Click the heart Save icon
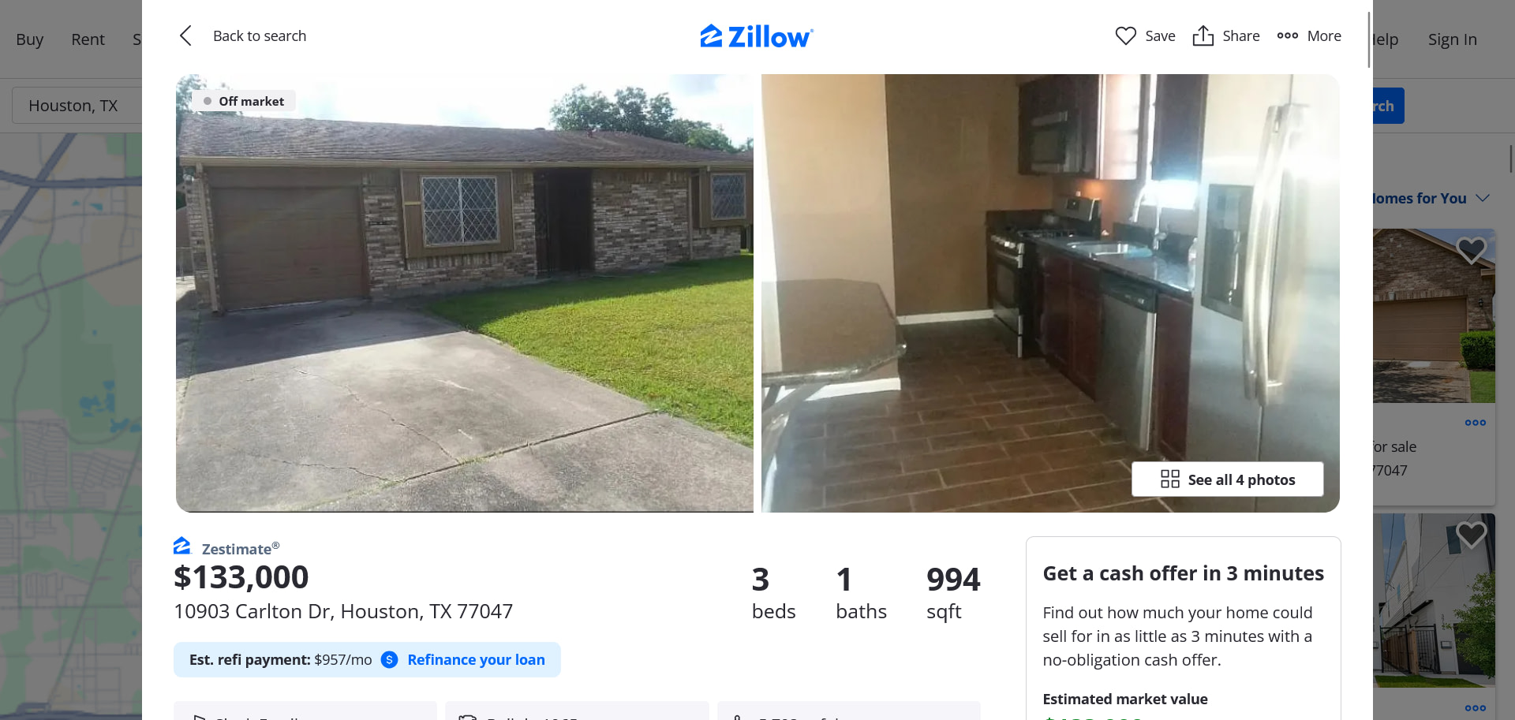The width and height of the screenshot is (1515, 720). [x=1125, y=35]
